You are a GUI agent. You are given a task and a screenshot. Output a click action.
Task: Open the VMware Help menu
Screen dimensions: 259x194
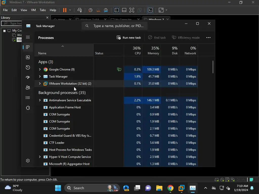click(53, 10)
